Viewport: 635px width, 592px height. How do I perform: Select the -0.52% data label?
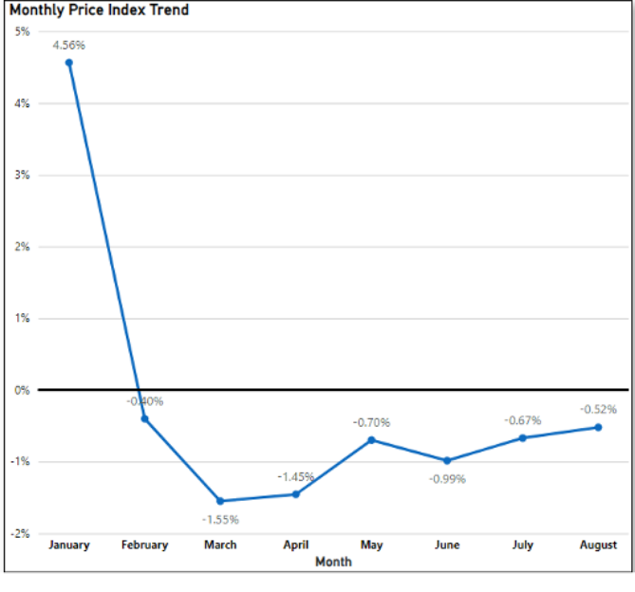598,410
